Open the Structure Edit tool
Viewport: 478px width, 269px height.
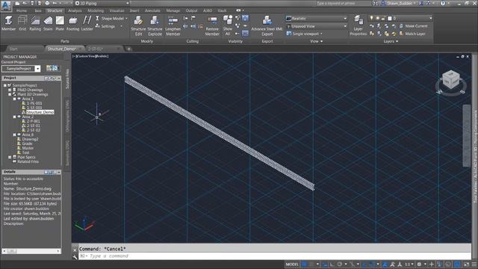click(138, 25)
